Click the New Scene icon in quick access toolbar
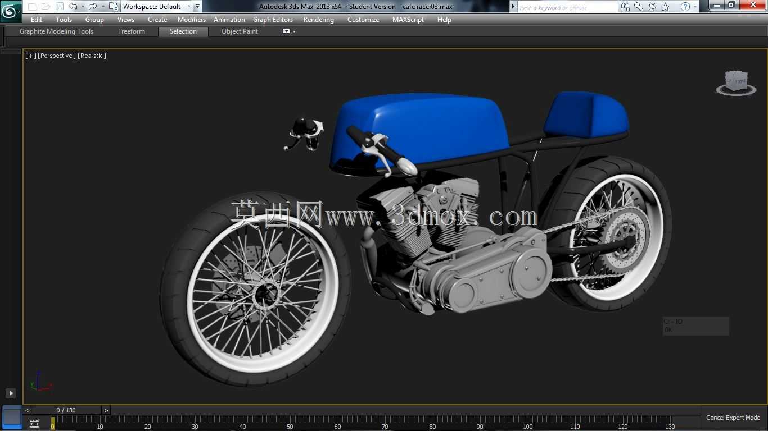768x431 pixels. 32,7
